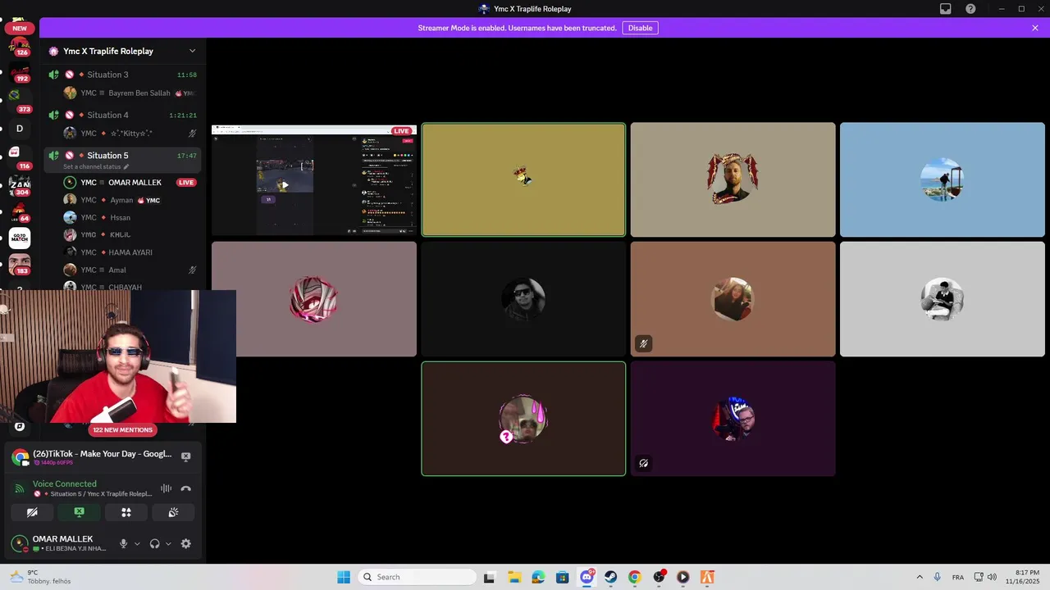The width and height of the screenshot is (1050, 590).
Task: Mute the microphone in user panel
Action: coord(124,543)
